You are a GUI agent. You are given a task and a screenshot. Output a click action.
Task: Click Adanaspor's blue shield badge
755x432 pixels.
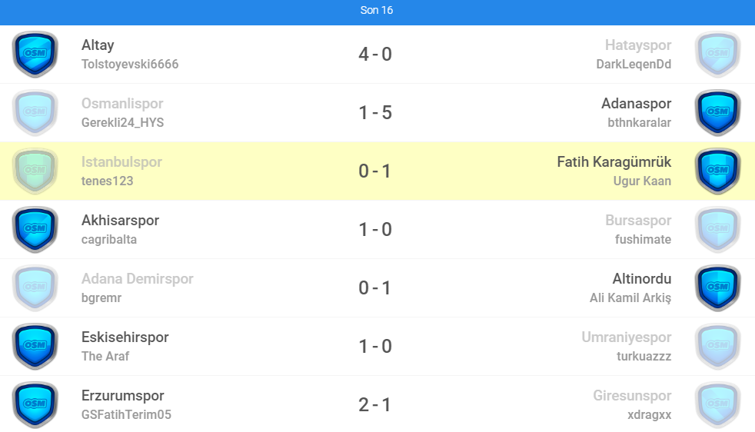click(717, 112)
